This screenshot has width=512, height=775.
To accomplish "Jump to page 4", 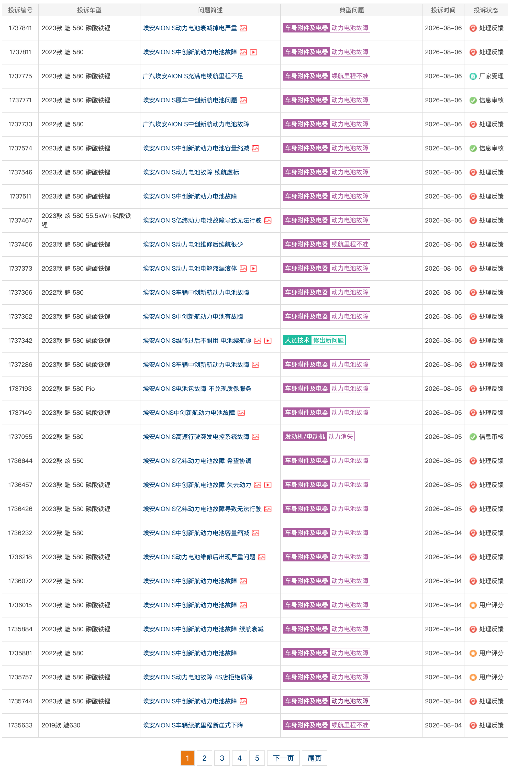I will coord(240,758).
